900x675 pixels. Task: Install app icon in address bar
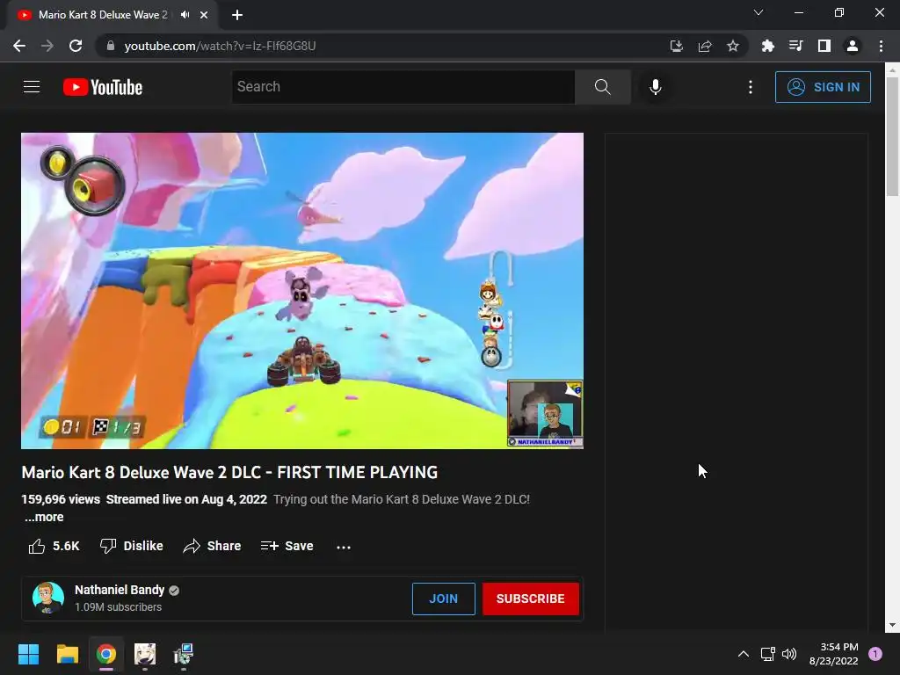tap(677, 46)
